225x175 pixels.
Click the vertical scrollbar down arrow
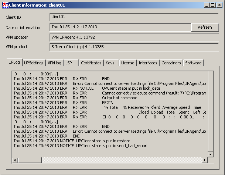[210, 154]
